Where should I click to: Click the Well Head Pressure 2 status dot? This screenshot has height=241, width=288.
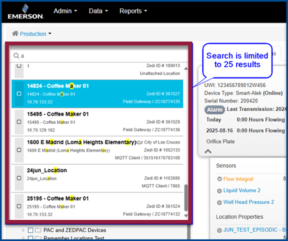point(219,203)
